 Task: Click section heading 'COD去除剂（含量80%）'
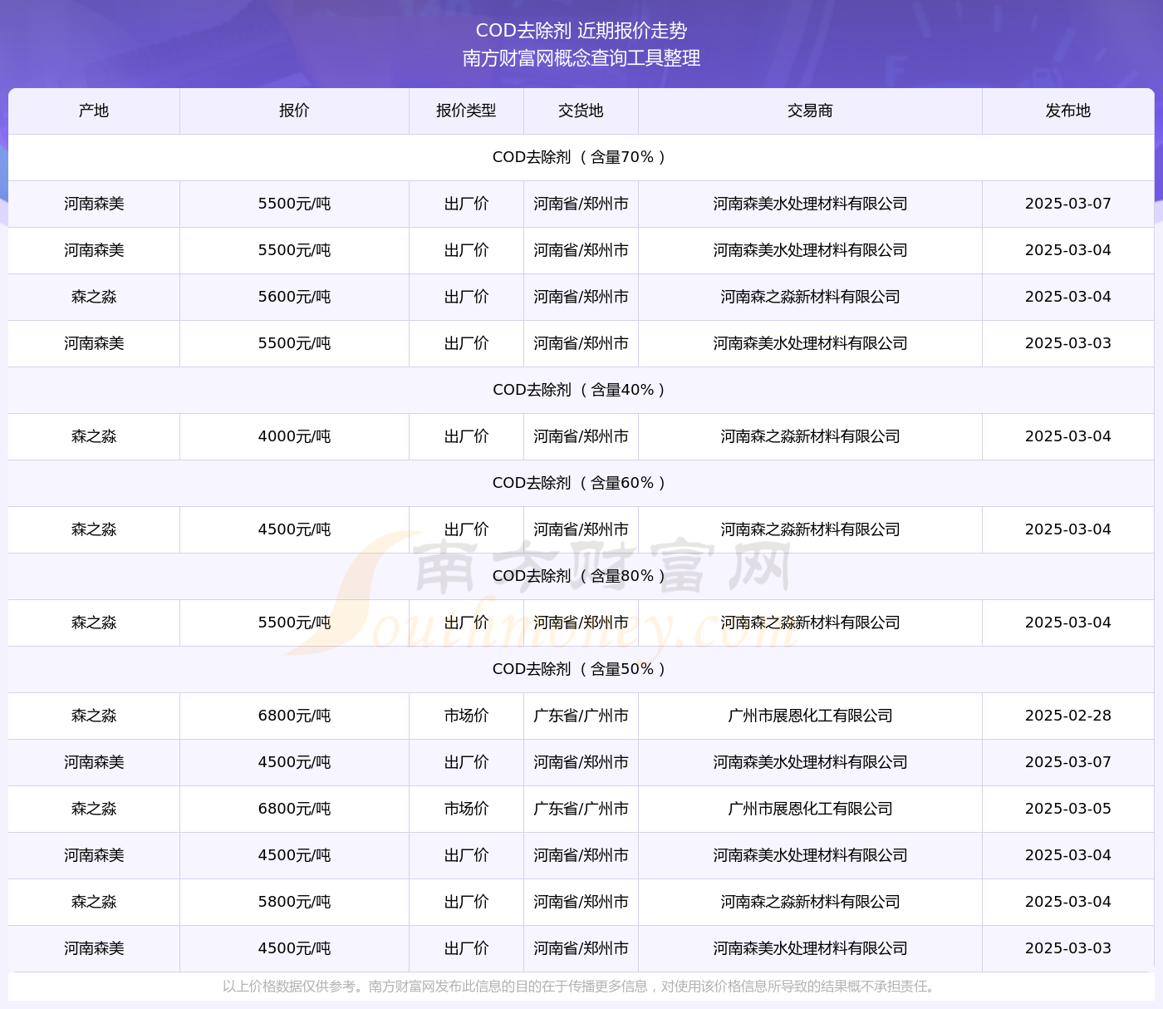(581, 576)
